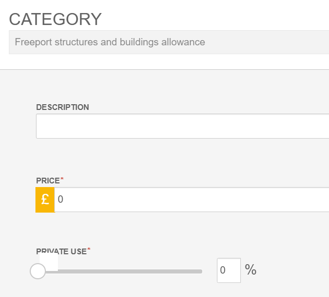The height and width of the screenshot is (297, 329).
Task: Focus the Description text field
Action: pyautogui.click(x=182, y=126)
